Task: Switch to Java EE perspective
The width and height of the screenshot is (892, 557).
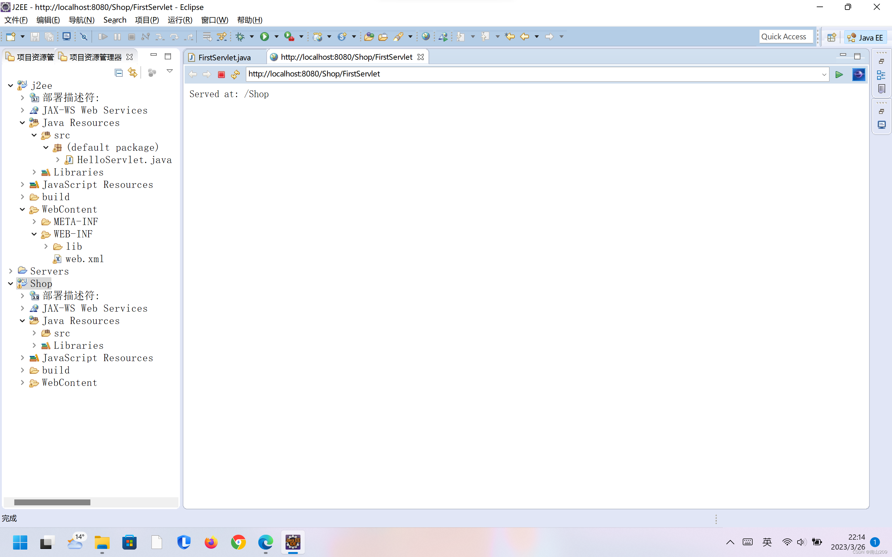Action: click(x=865, y=37)
